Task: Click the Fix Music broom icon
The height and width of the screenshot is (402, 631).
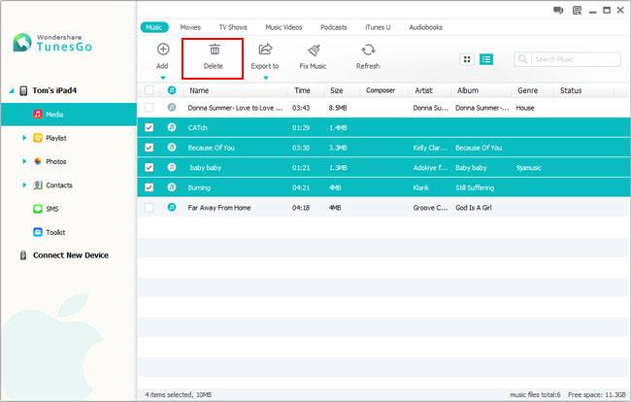Action: (314, 50)
